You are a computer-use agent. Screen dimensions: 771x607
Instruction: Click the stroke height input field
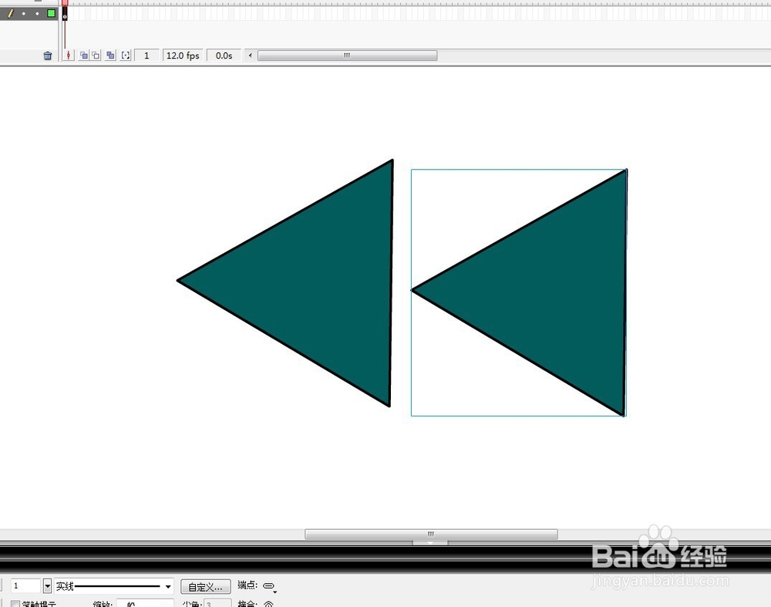coord(25,586)
